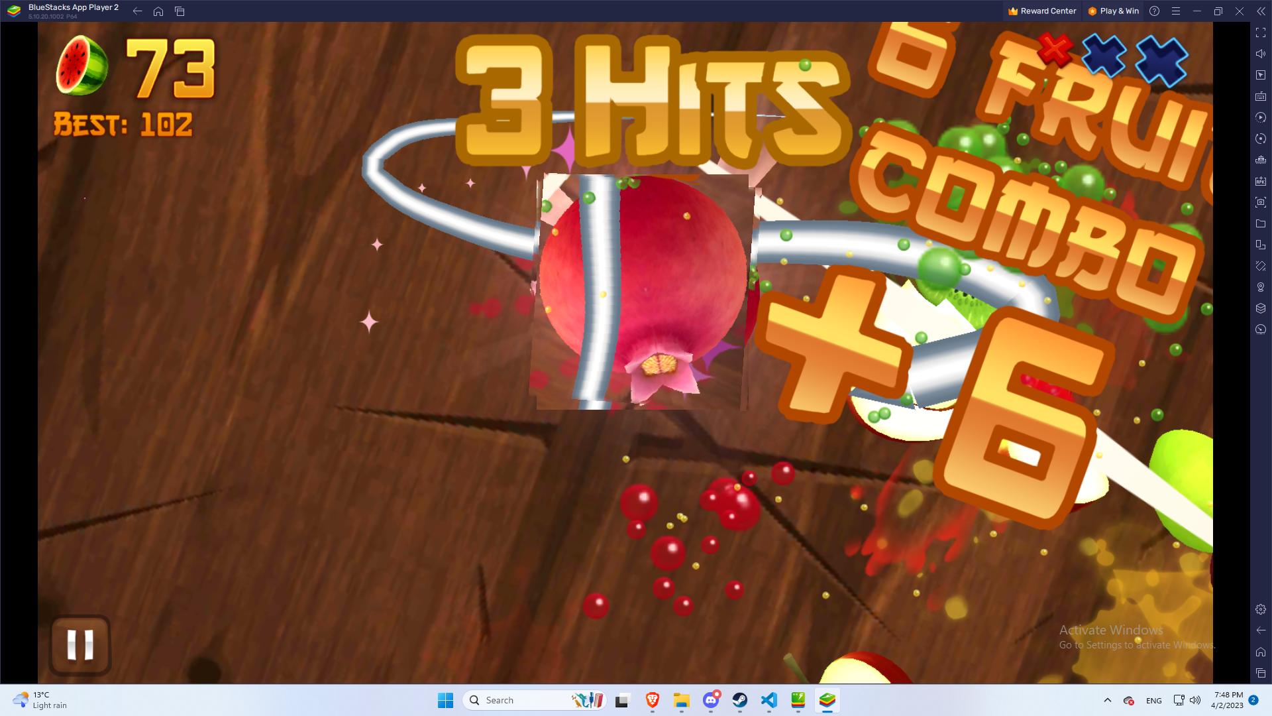
Task: Open Visual Studio Code from taskbar
Action: click(x=769, y=700)
